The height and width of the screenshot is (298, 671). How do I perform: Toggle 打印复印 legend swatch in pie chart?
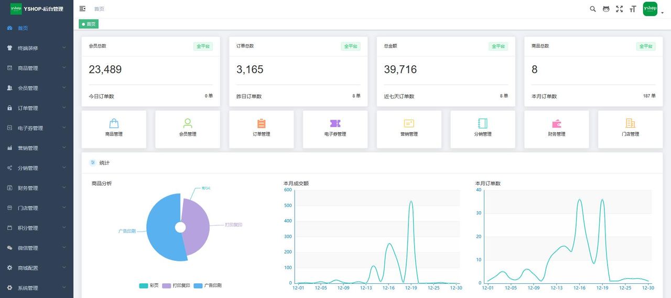point(166,286)
